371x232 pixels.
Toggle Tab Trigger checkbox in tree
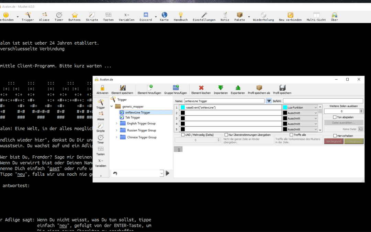pyautogui.click(x=122, y=118)
